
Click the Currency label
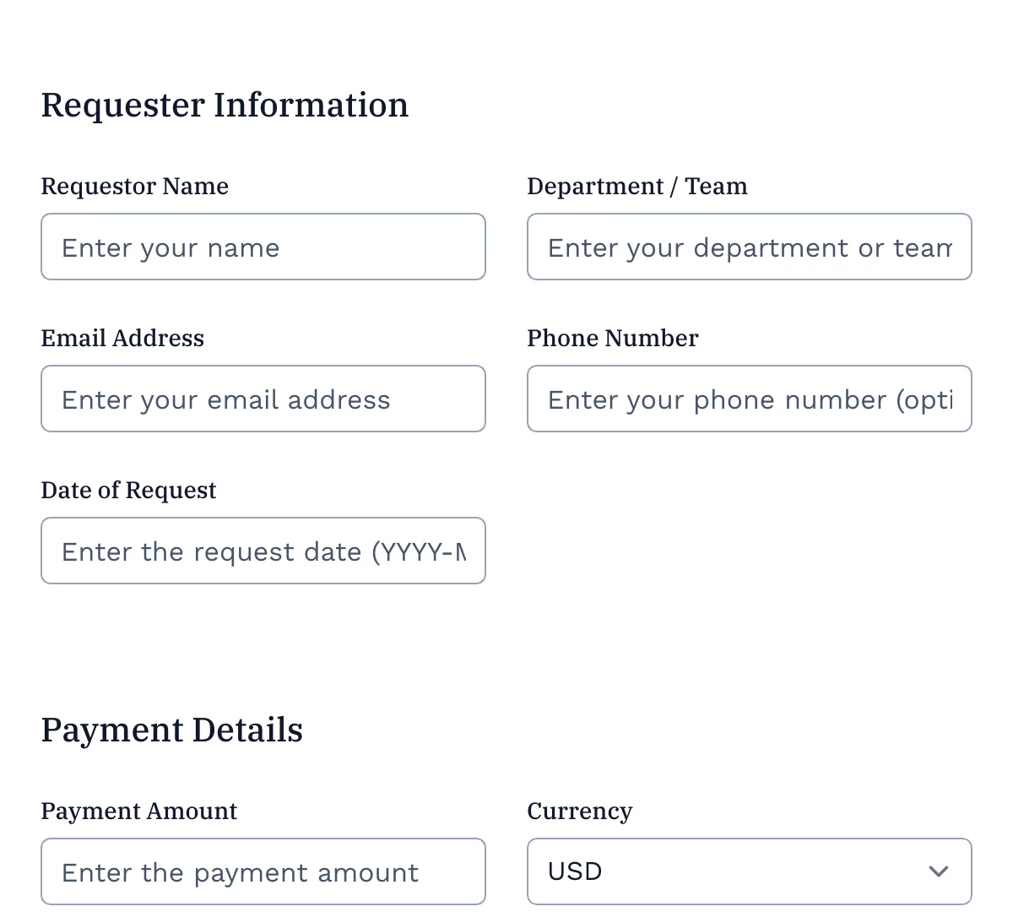click(580, 811)
